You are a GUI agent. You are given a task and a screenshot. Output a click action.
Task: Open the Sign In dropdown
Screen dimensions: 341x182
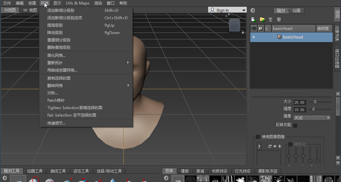[244, 10]
